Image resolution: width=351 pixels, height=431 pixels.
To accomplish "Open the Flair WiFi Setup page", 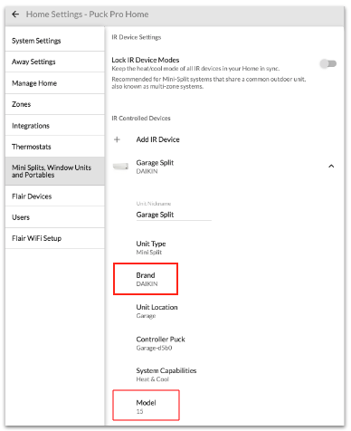I will point(55,238).
